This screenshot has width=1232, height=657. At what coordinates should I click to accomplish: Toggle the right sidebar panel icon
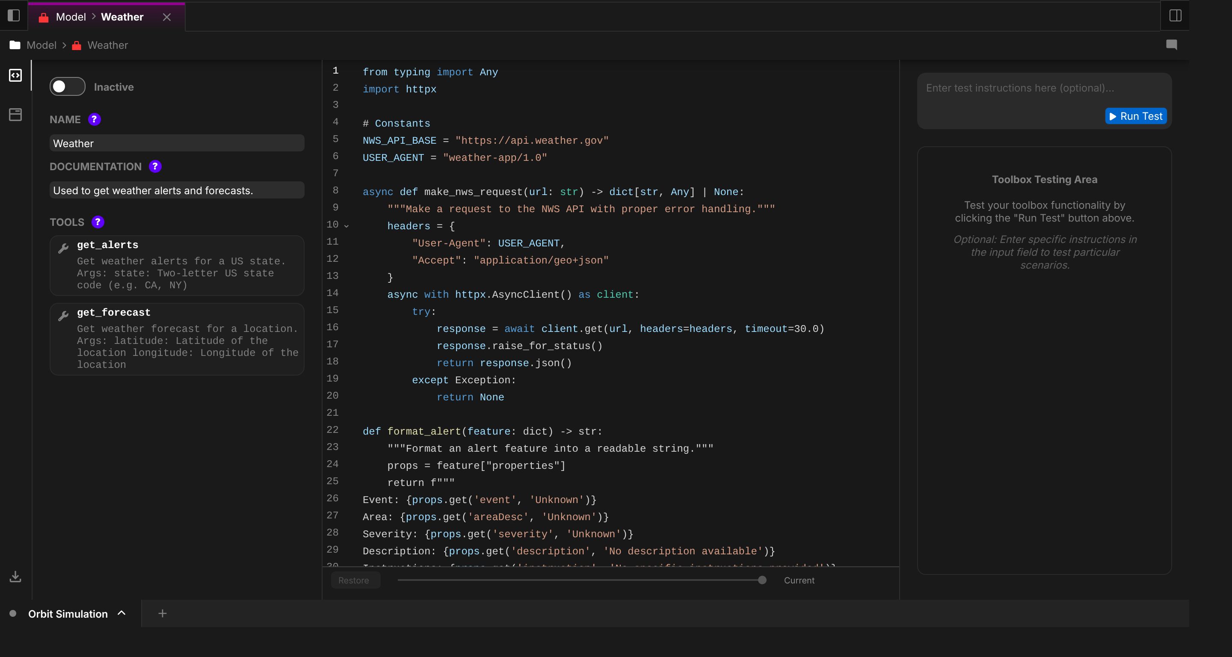point(1175,16)
